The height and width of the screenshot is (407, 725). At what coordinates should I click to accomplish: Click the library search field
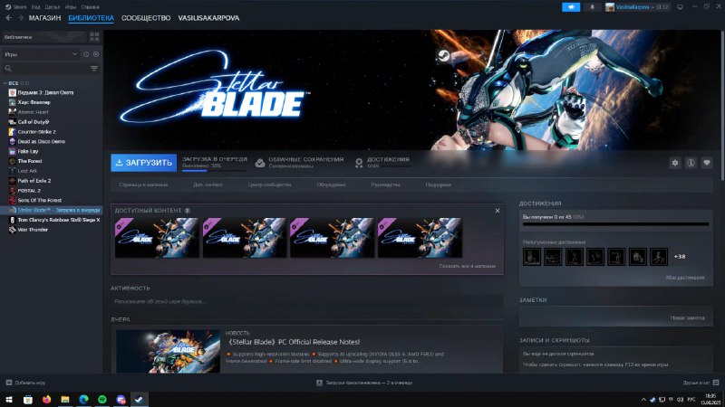45,68
